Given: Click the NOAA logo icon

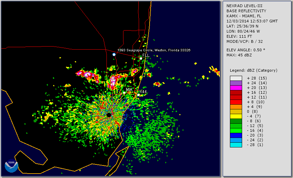Looking at the screenshot, I should (x=12, y=166).
